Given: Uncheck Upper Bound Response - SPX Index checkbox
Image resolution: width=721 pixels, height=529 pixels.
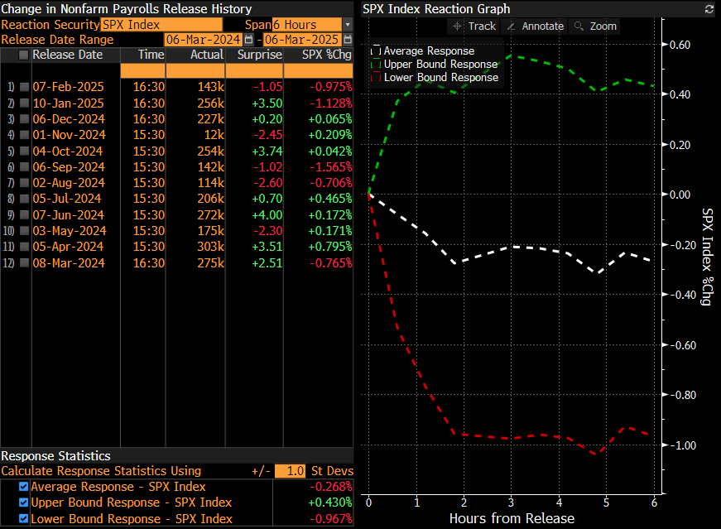Looking at the screenshot, I should (x=23, y=503).
